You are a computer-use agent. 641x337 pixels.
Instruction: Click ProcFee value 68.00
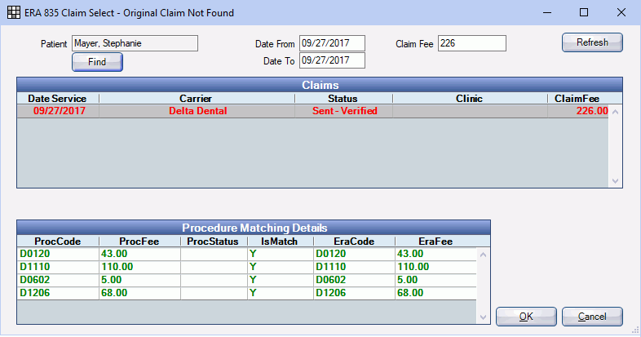pos(139,293)
